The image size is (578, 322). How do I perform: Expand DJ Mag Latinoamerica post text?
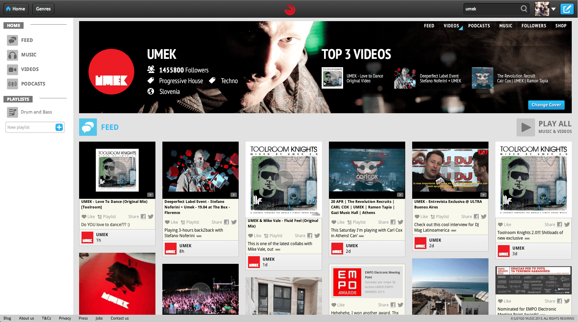pos(453,231)
